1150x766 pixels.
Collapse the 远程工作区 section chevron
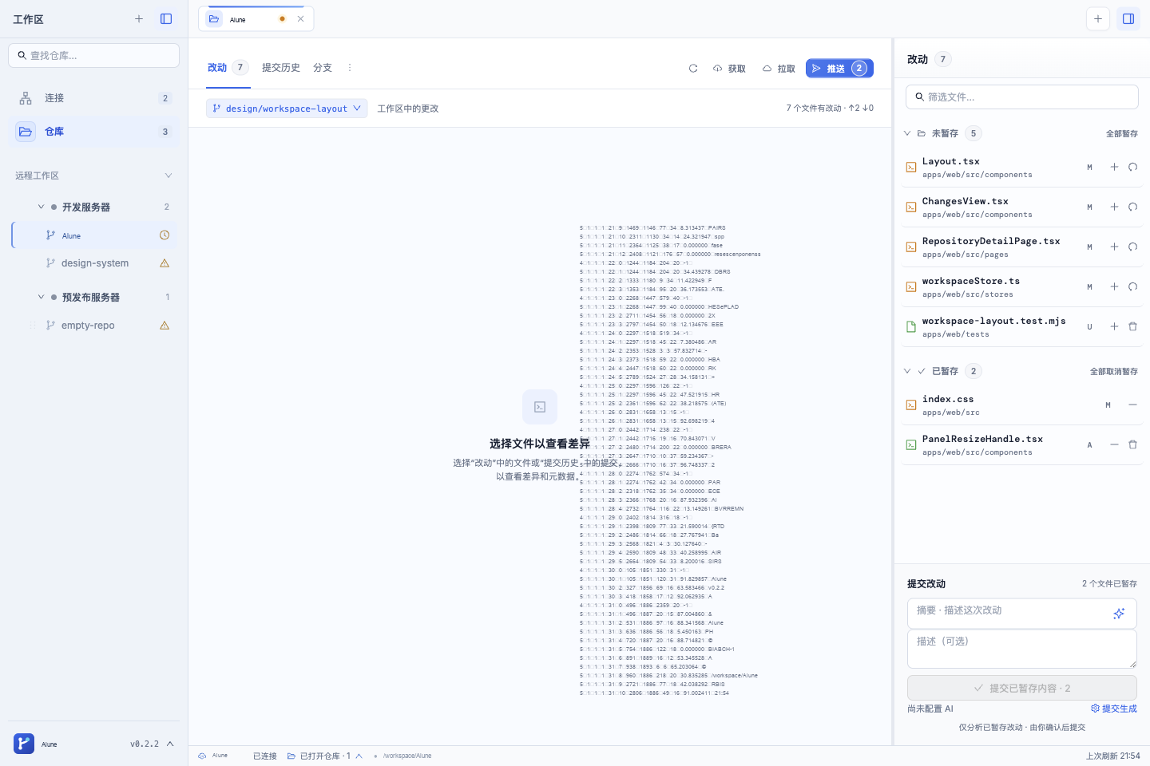[169, 176]
